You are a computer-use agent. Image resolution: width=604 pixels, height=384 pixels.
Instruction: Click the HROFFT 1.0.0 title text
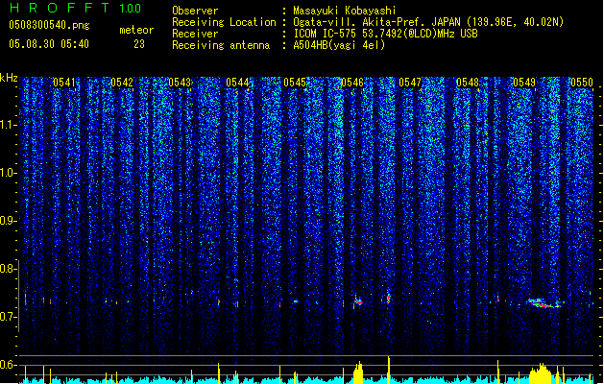tap(76, 8)
